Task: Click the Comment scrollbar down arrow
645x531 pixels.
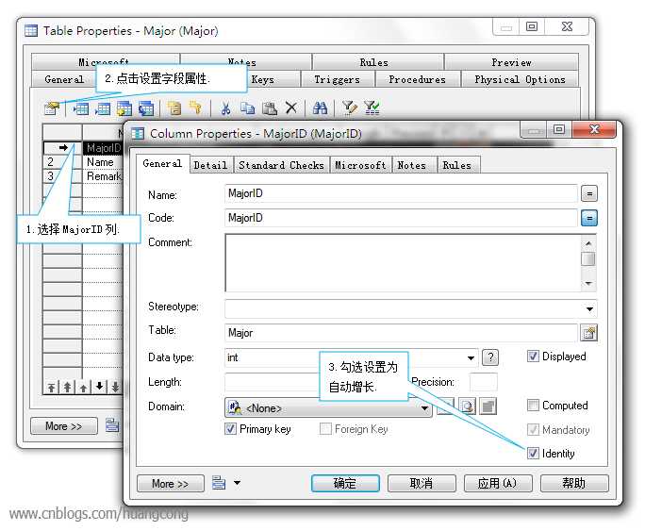Action: coord(588,283)
